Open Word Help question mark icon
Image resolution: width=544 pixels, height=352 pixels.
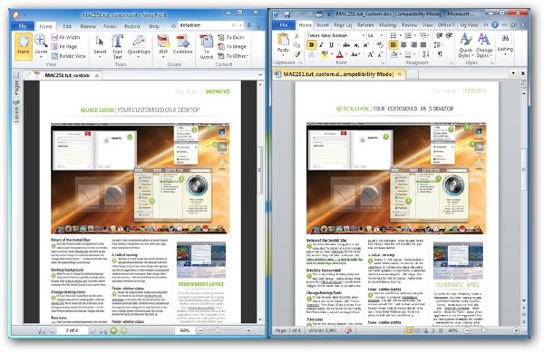(495, 25)
